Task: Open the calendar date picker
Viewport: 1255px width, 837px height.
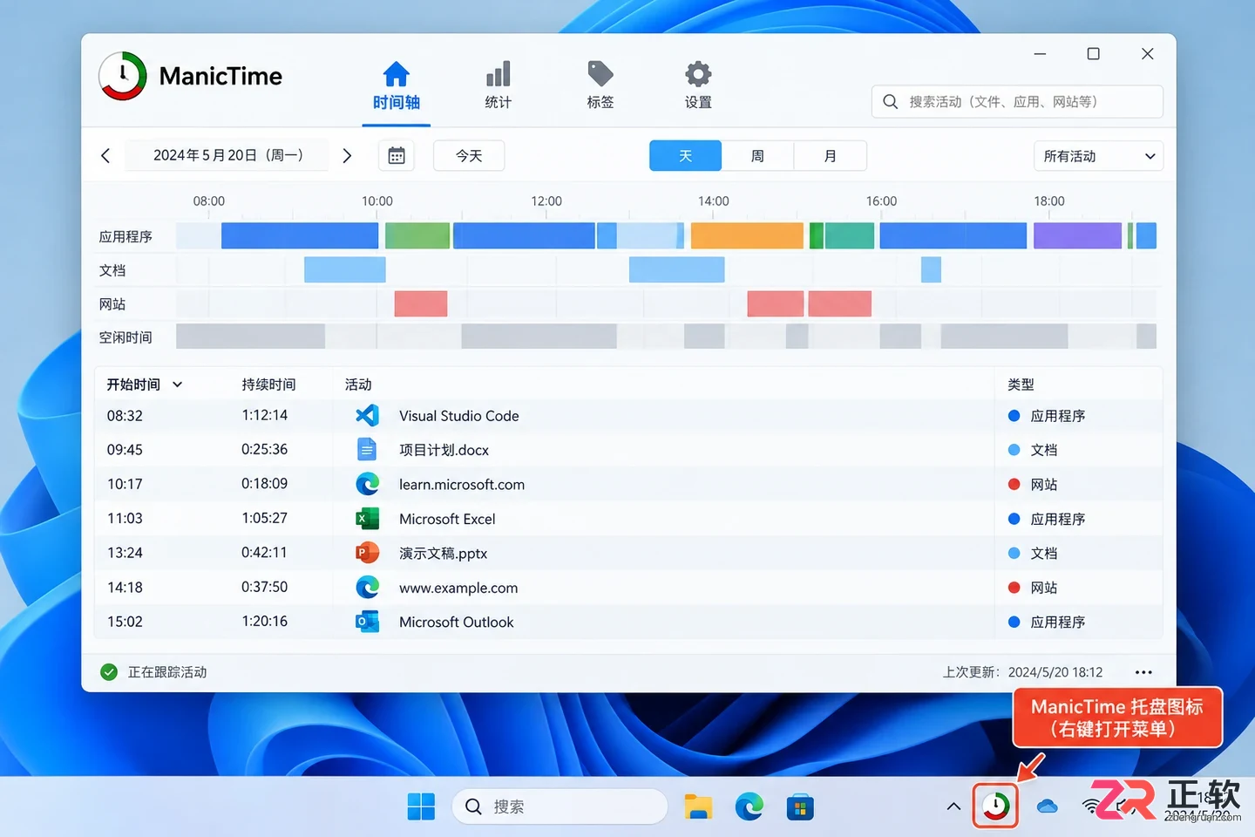Action: (x=397, y=156)
